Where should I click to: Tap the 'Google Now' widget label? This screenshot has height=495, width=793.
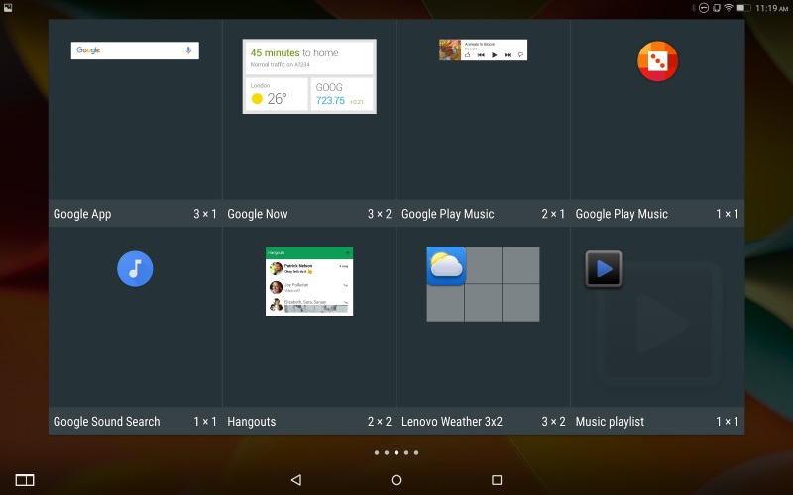click(x=258, y=214)
